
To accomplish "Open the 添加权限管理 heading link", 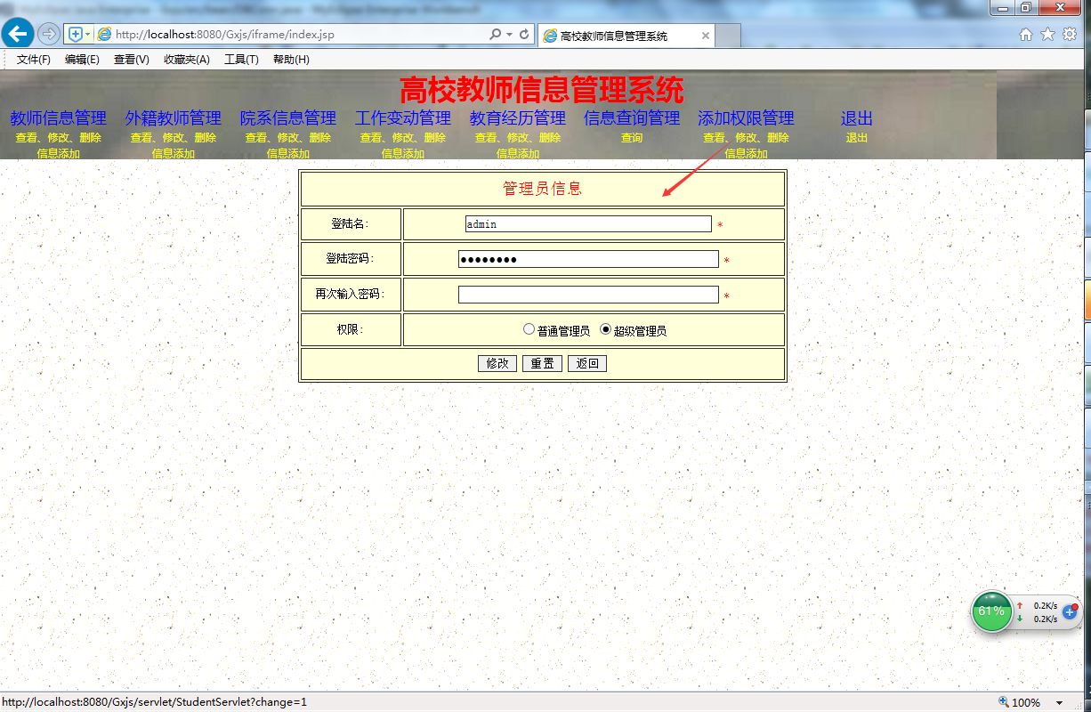I will click(746, 118).
